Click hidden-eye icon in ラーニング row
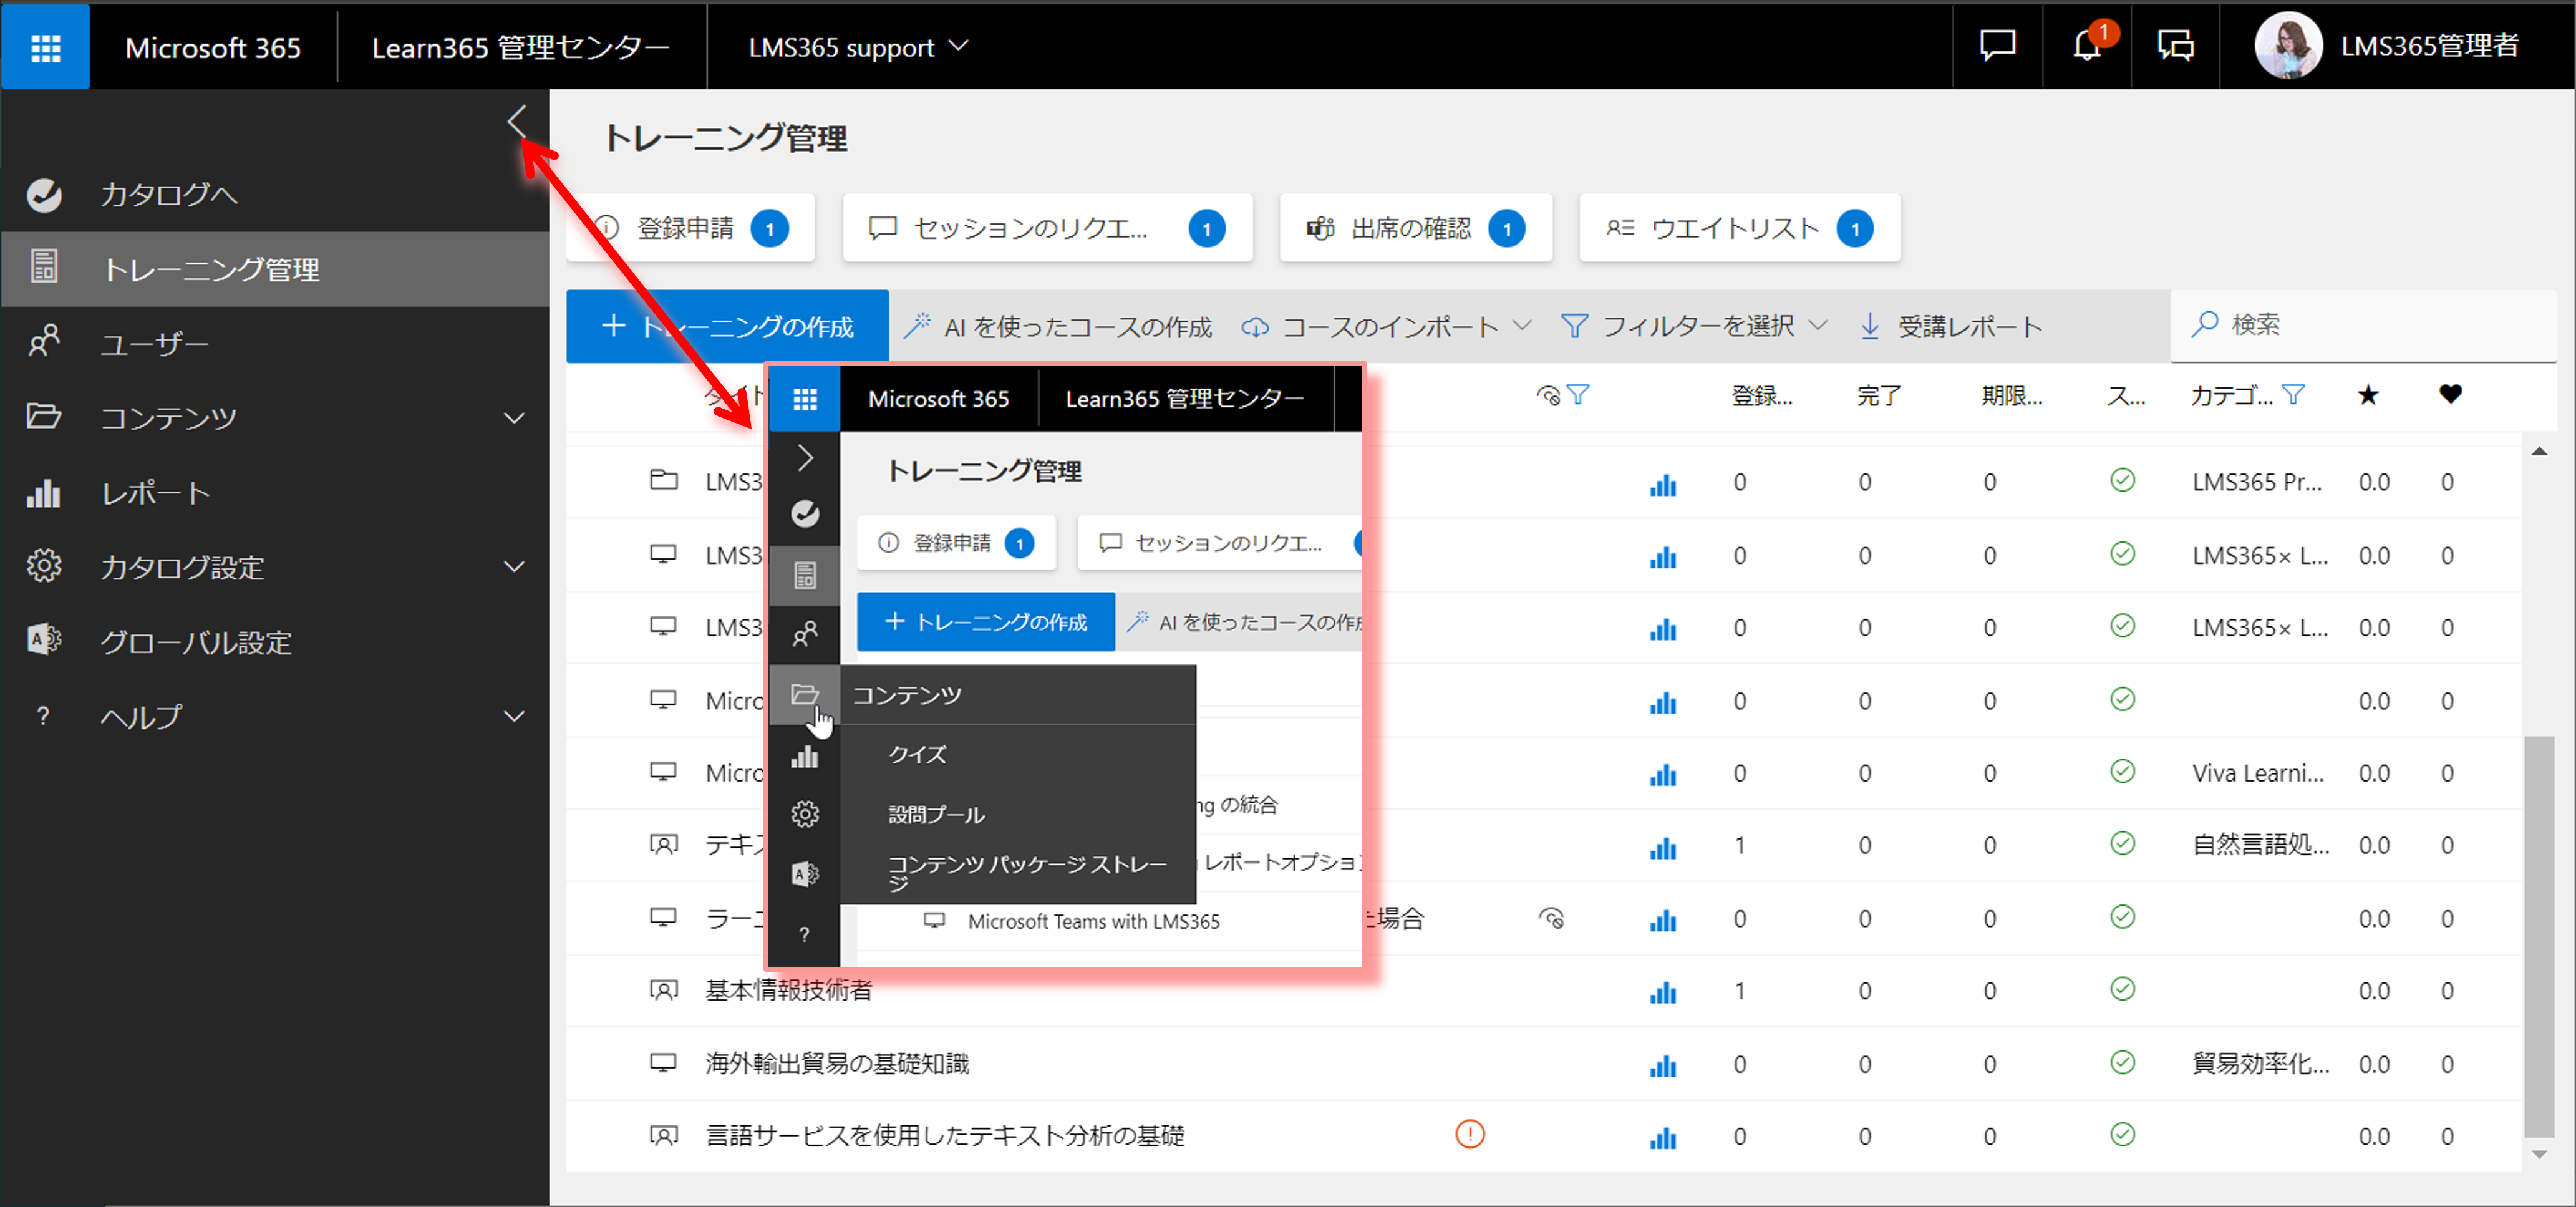The height and width of the screenshot is (1207, 2576). [1551, 918]
